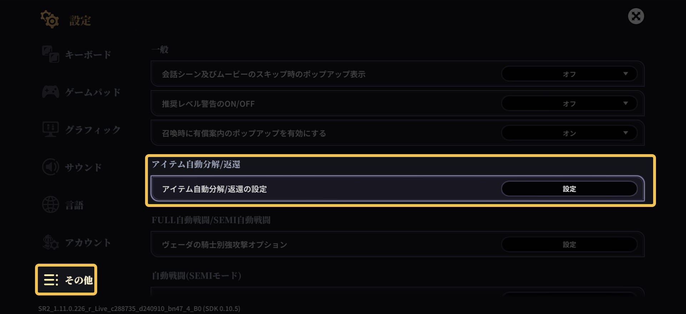Viewport: 686px width, 314px height.
Task: Click the sound speaker icon
Action: click(x=50, y=167)
